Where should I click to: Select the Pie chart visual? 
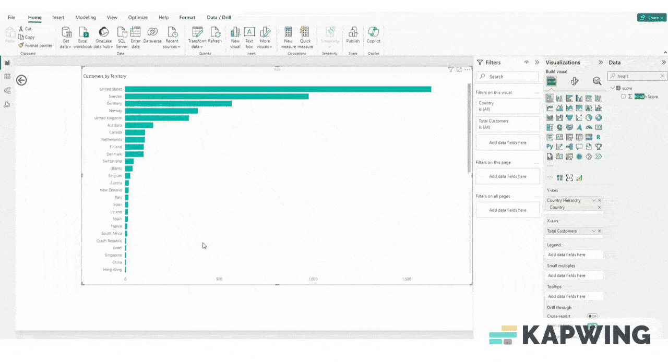tap(588, 117)
